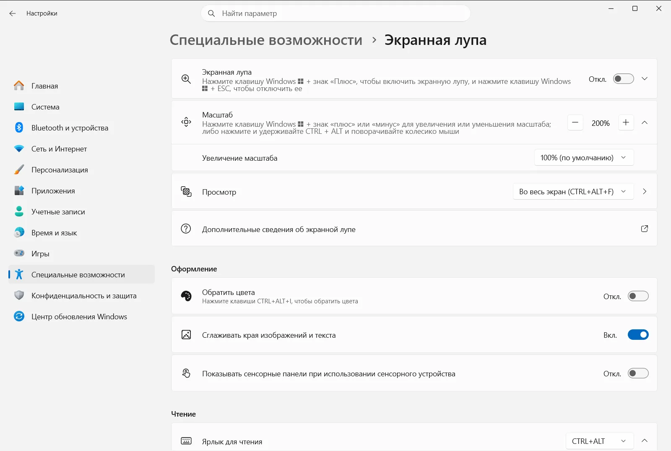The image size is (671, 451).
Task: Click the Главная home icon
Action: pos(19,86)
